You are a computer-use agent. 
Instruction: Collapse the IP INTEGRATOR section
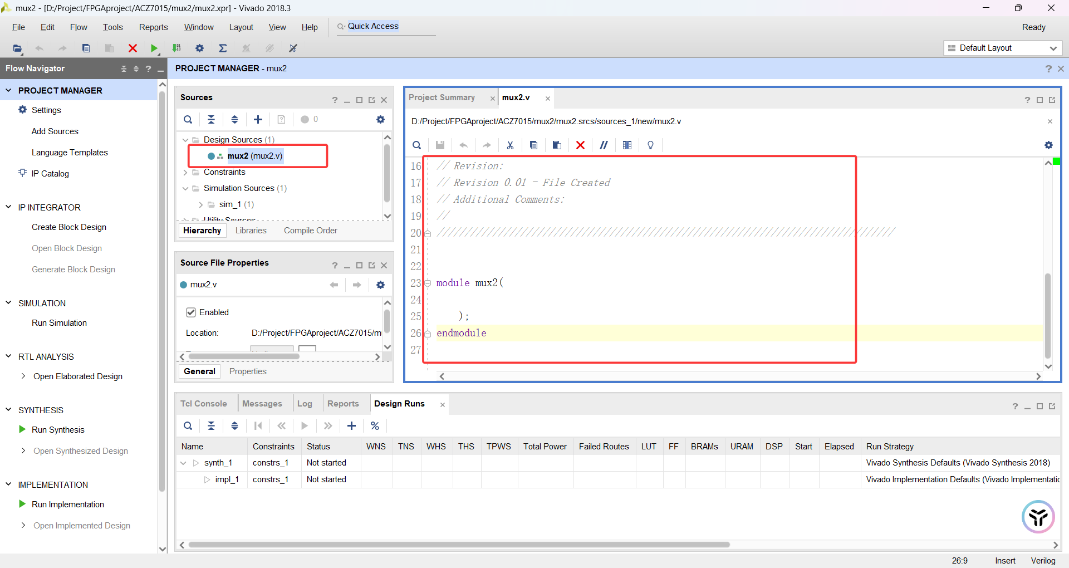click(x=8, y=207)
